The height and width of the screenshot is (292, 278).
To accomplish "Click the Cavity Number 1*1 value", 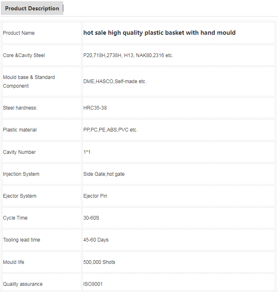I will click(x=87, y=152).
